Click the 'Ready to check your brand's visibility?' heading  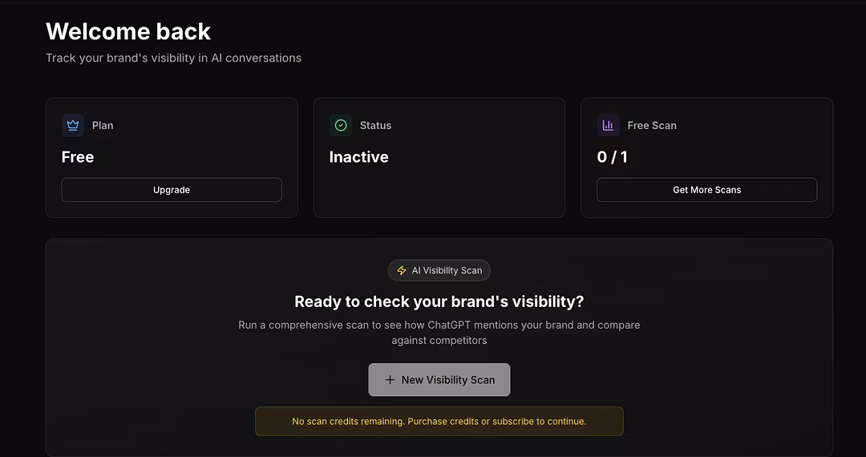439,301
